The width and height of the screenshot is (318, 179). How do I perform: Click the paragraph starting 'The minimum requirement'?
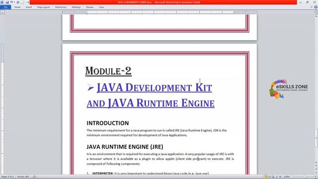157,133
